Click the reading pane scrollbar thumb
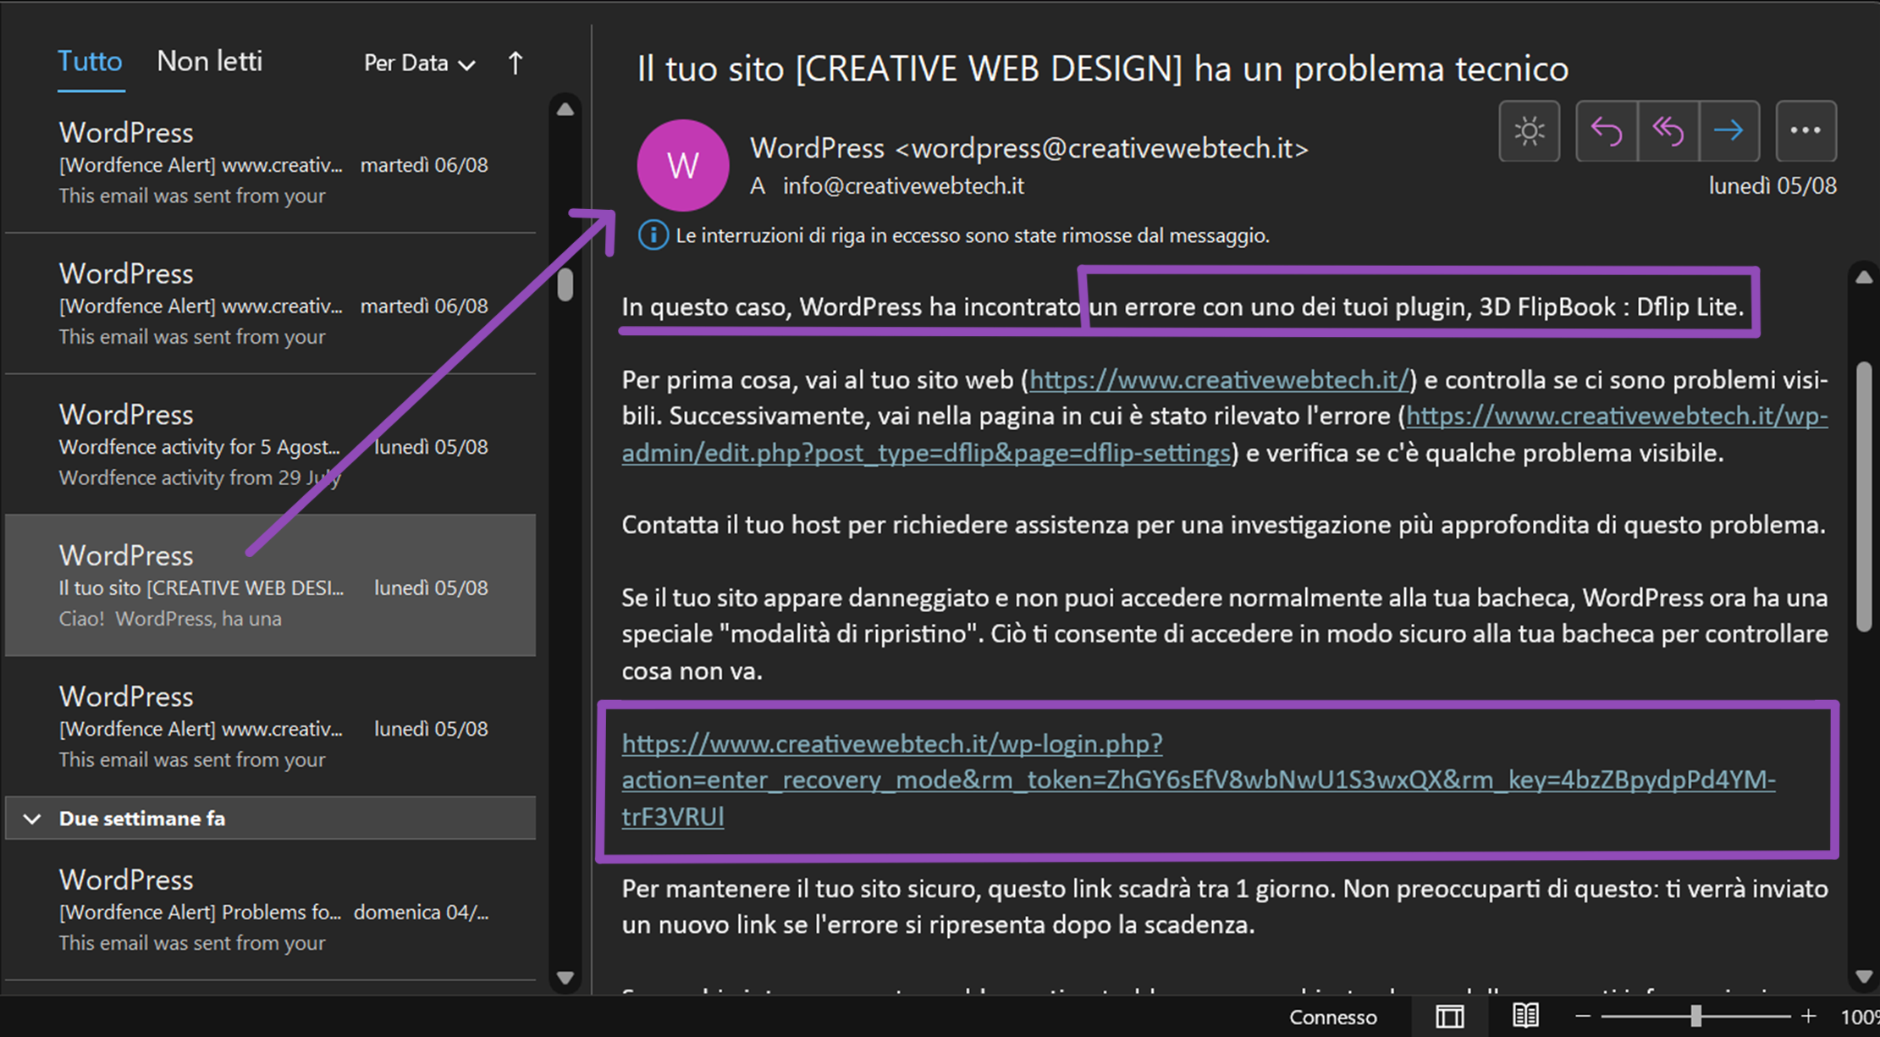Image resolution: width=1880 pixels, height=1037 pixels. tap(1864, 497)
